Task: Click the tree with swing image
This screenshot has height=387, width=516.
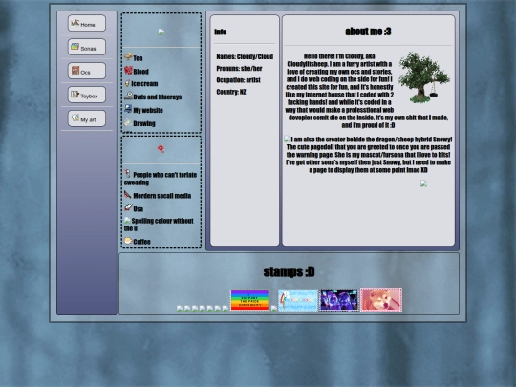Action: tap(424, 77)
